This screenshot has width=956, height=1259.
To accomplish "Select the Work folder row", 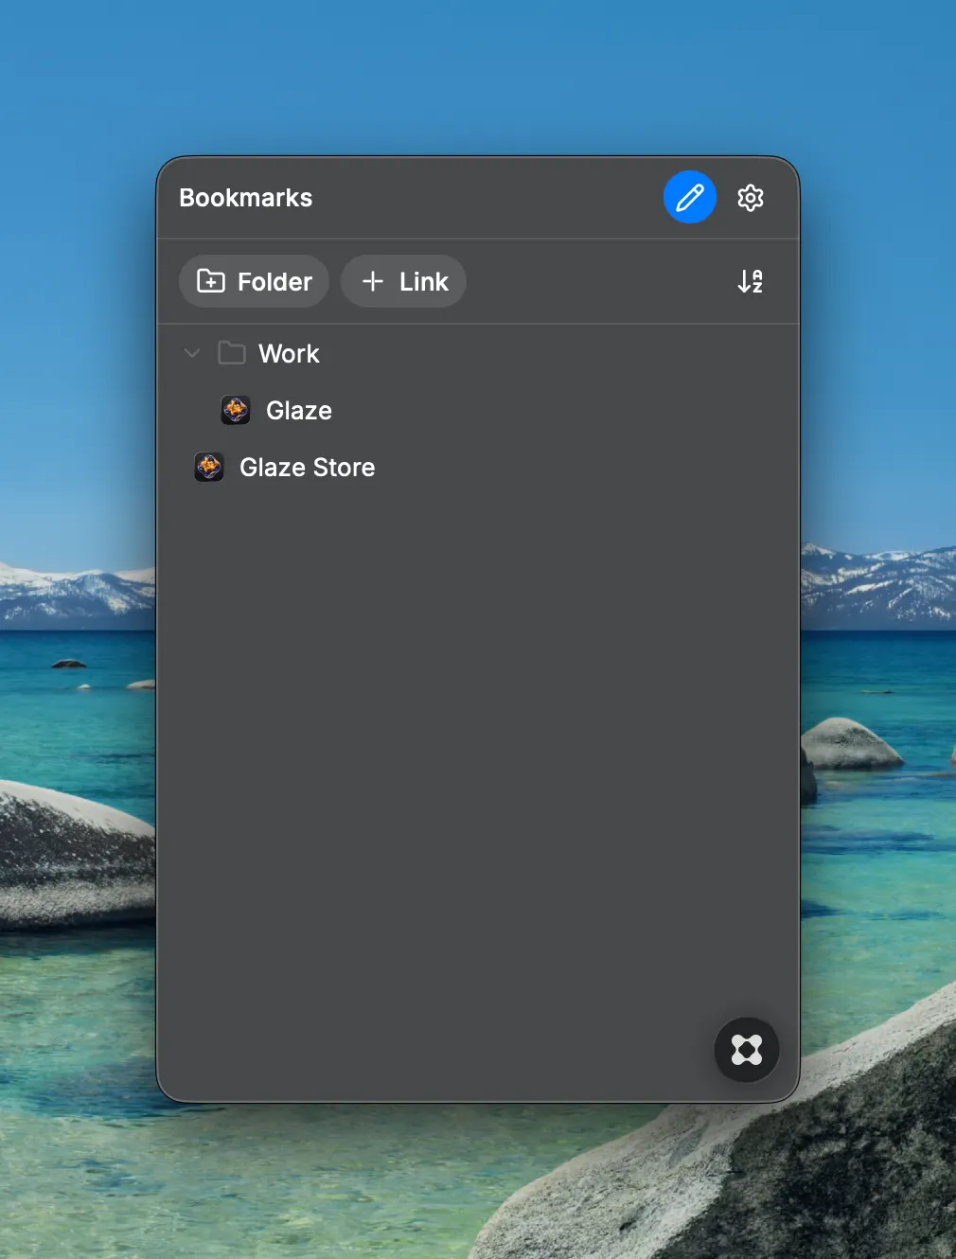I will pos(478,353).
